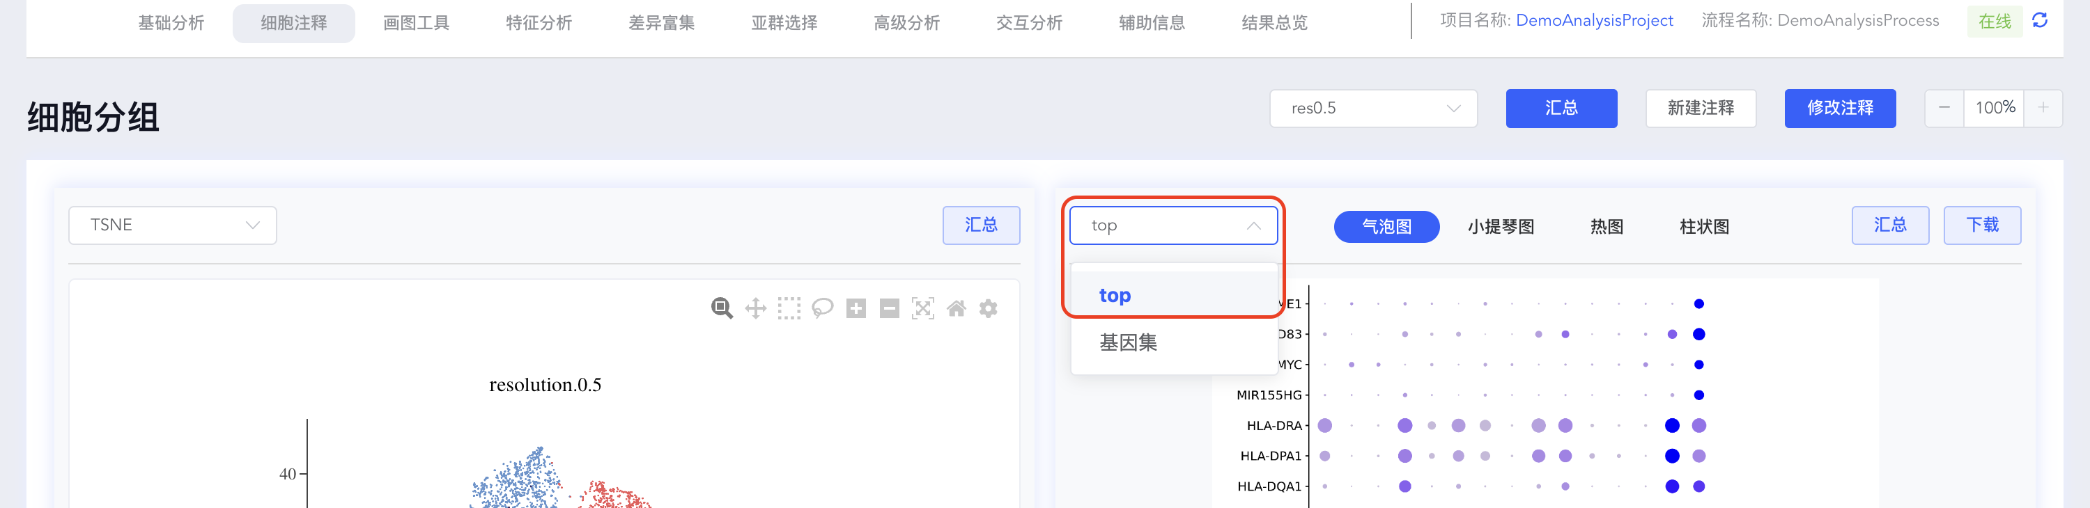Increase zoom with plus stepper

click(x=2043, y=108)
